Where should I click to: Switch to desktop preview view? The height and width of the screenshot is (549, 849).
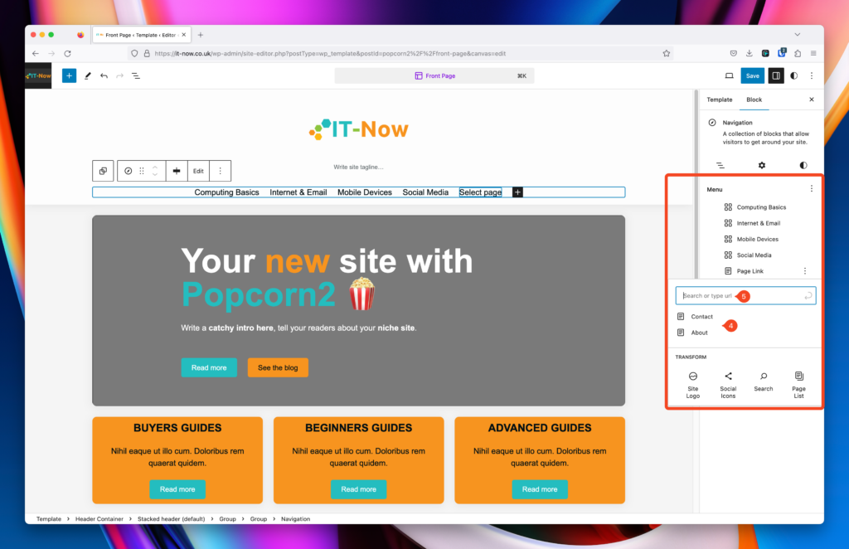730,75
